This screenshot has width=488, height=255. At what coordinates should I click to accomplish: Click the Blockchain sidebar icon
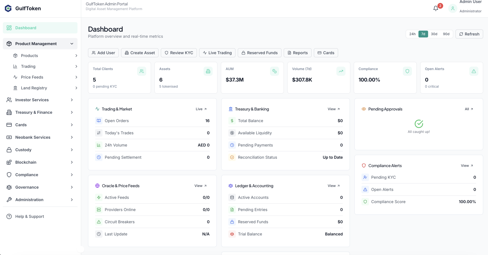tap(9, 162)
